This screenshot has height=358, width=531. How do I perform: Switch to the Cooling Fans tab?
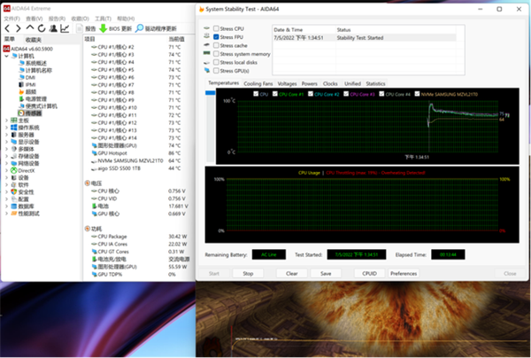tap(258, 82)
